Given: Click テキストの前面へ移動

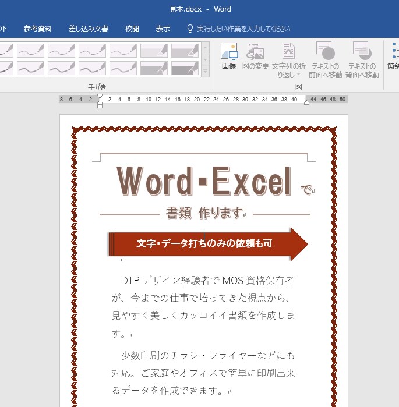Looking at the screenshot, I should click(x=325, y=60).
